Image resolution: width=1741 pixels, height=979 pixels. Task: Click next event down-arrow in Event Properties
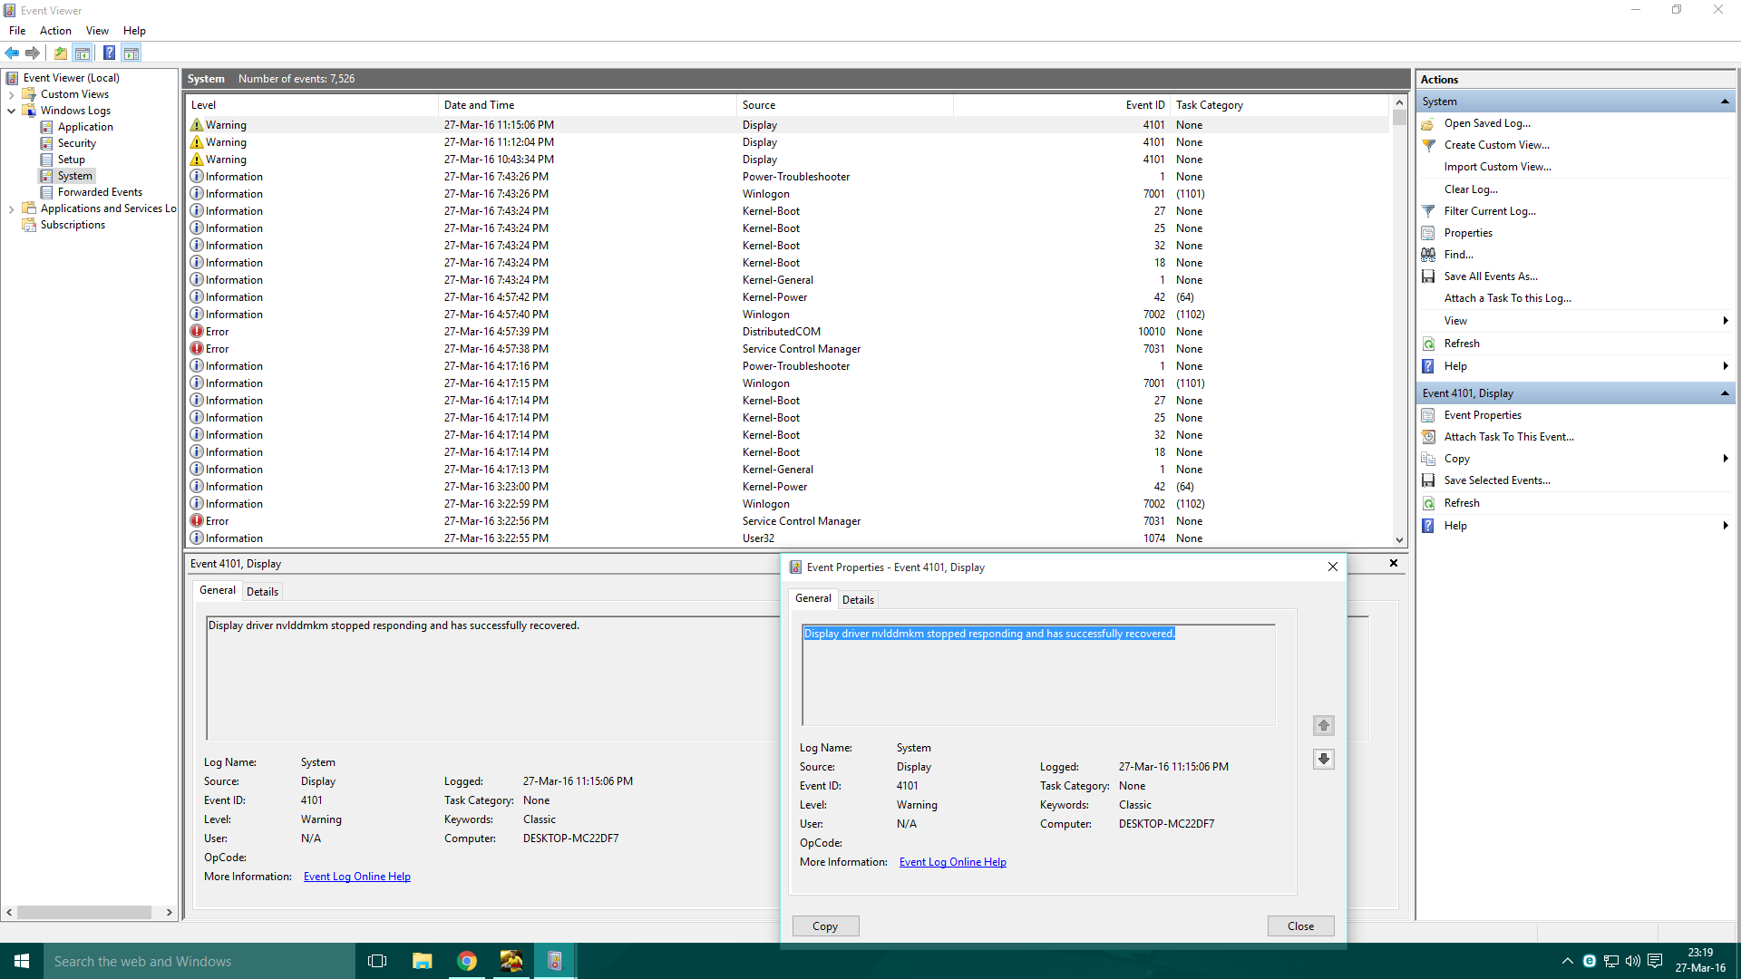point(1323,759)
